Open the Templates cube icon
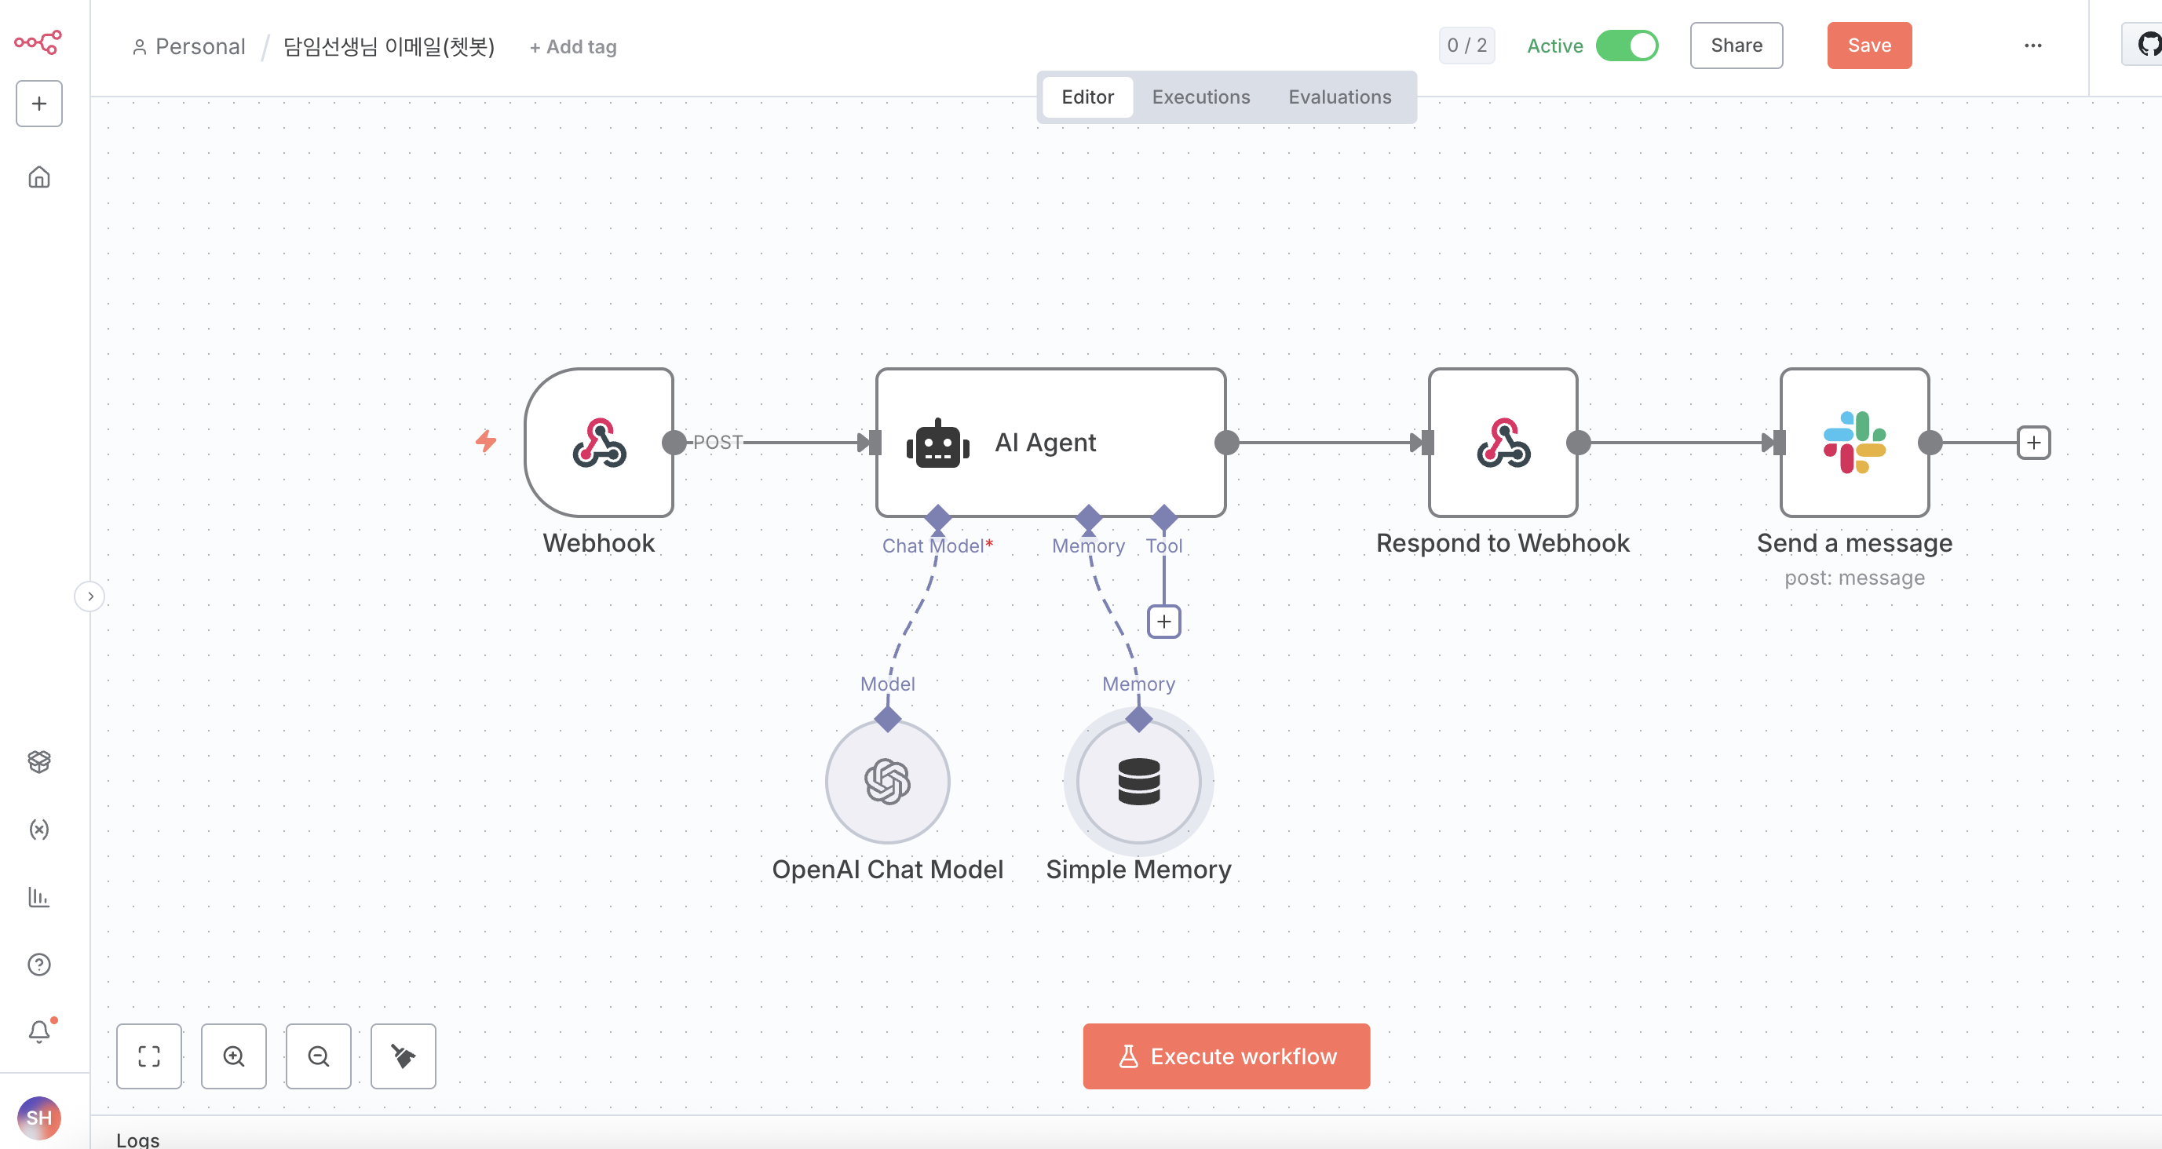Viewport: 2162px width, 1149px height. [38, 761]
